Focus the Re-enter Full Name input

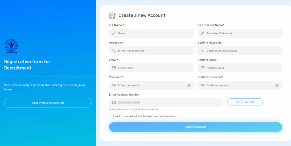coord(242,33)
